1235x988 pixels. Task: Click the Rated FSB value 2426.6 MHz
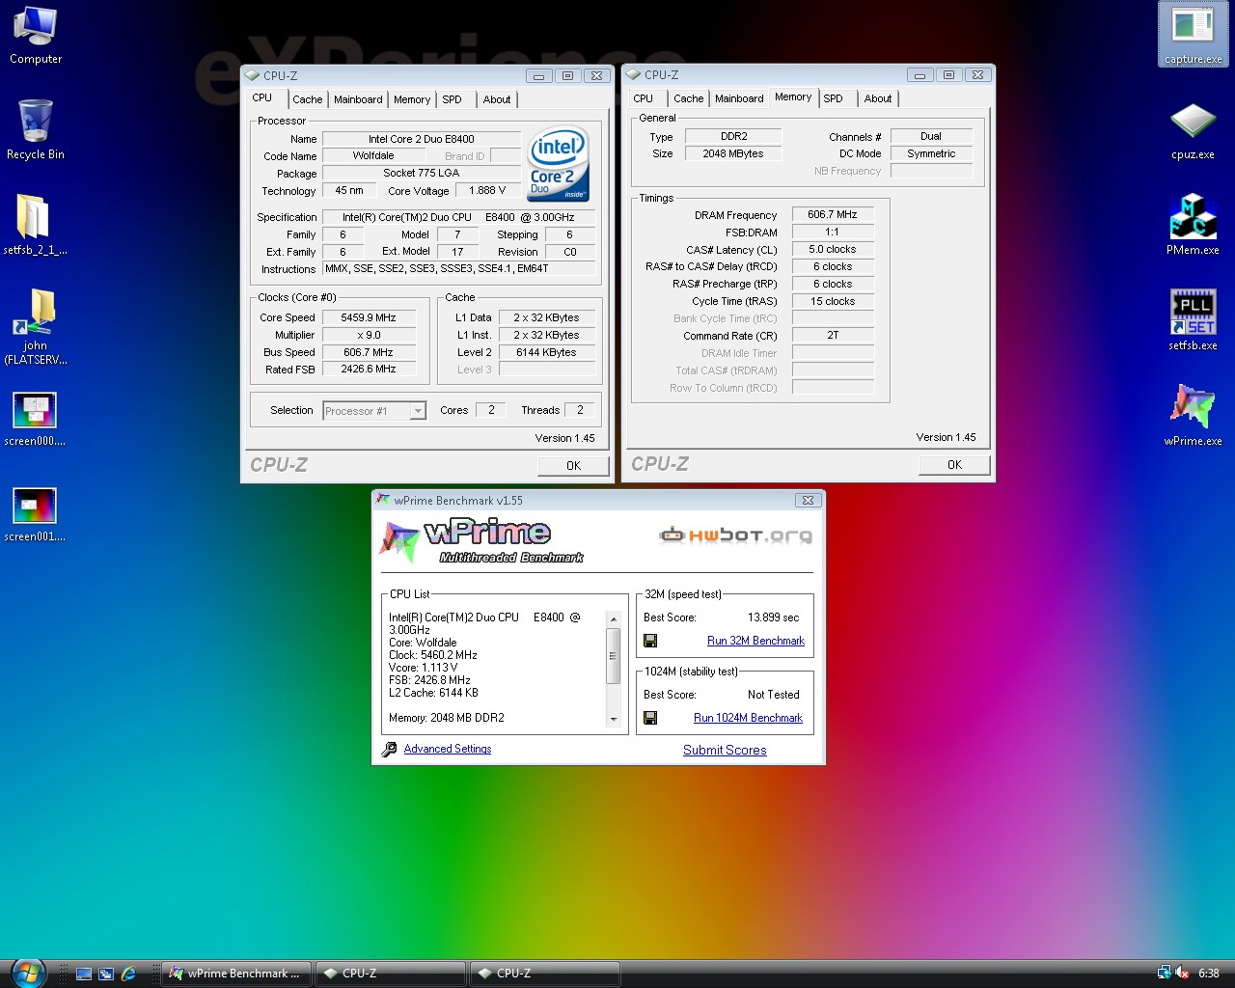[x=369, y=369]
